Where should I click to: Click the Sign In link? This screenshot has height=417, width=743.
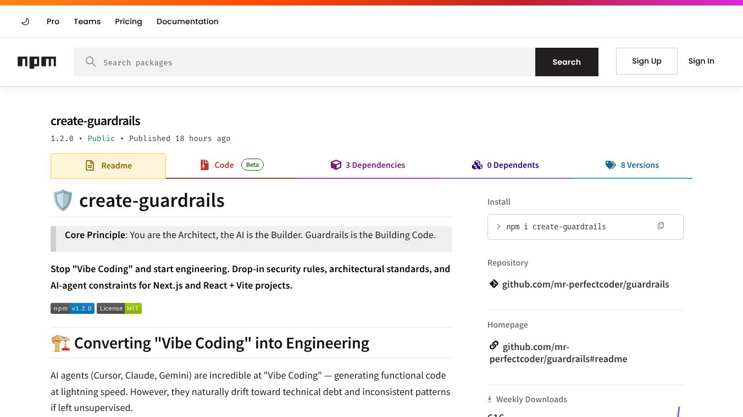point(701,61)
